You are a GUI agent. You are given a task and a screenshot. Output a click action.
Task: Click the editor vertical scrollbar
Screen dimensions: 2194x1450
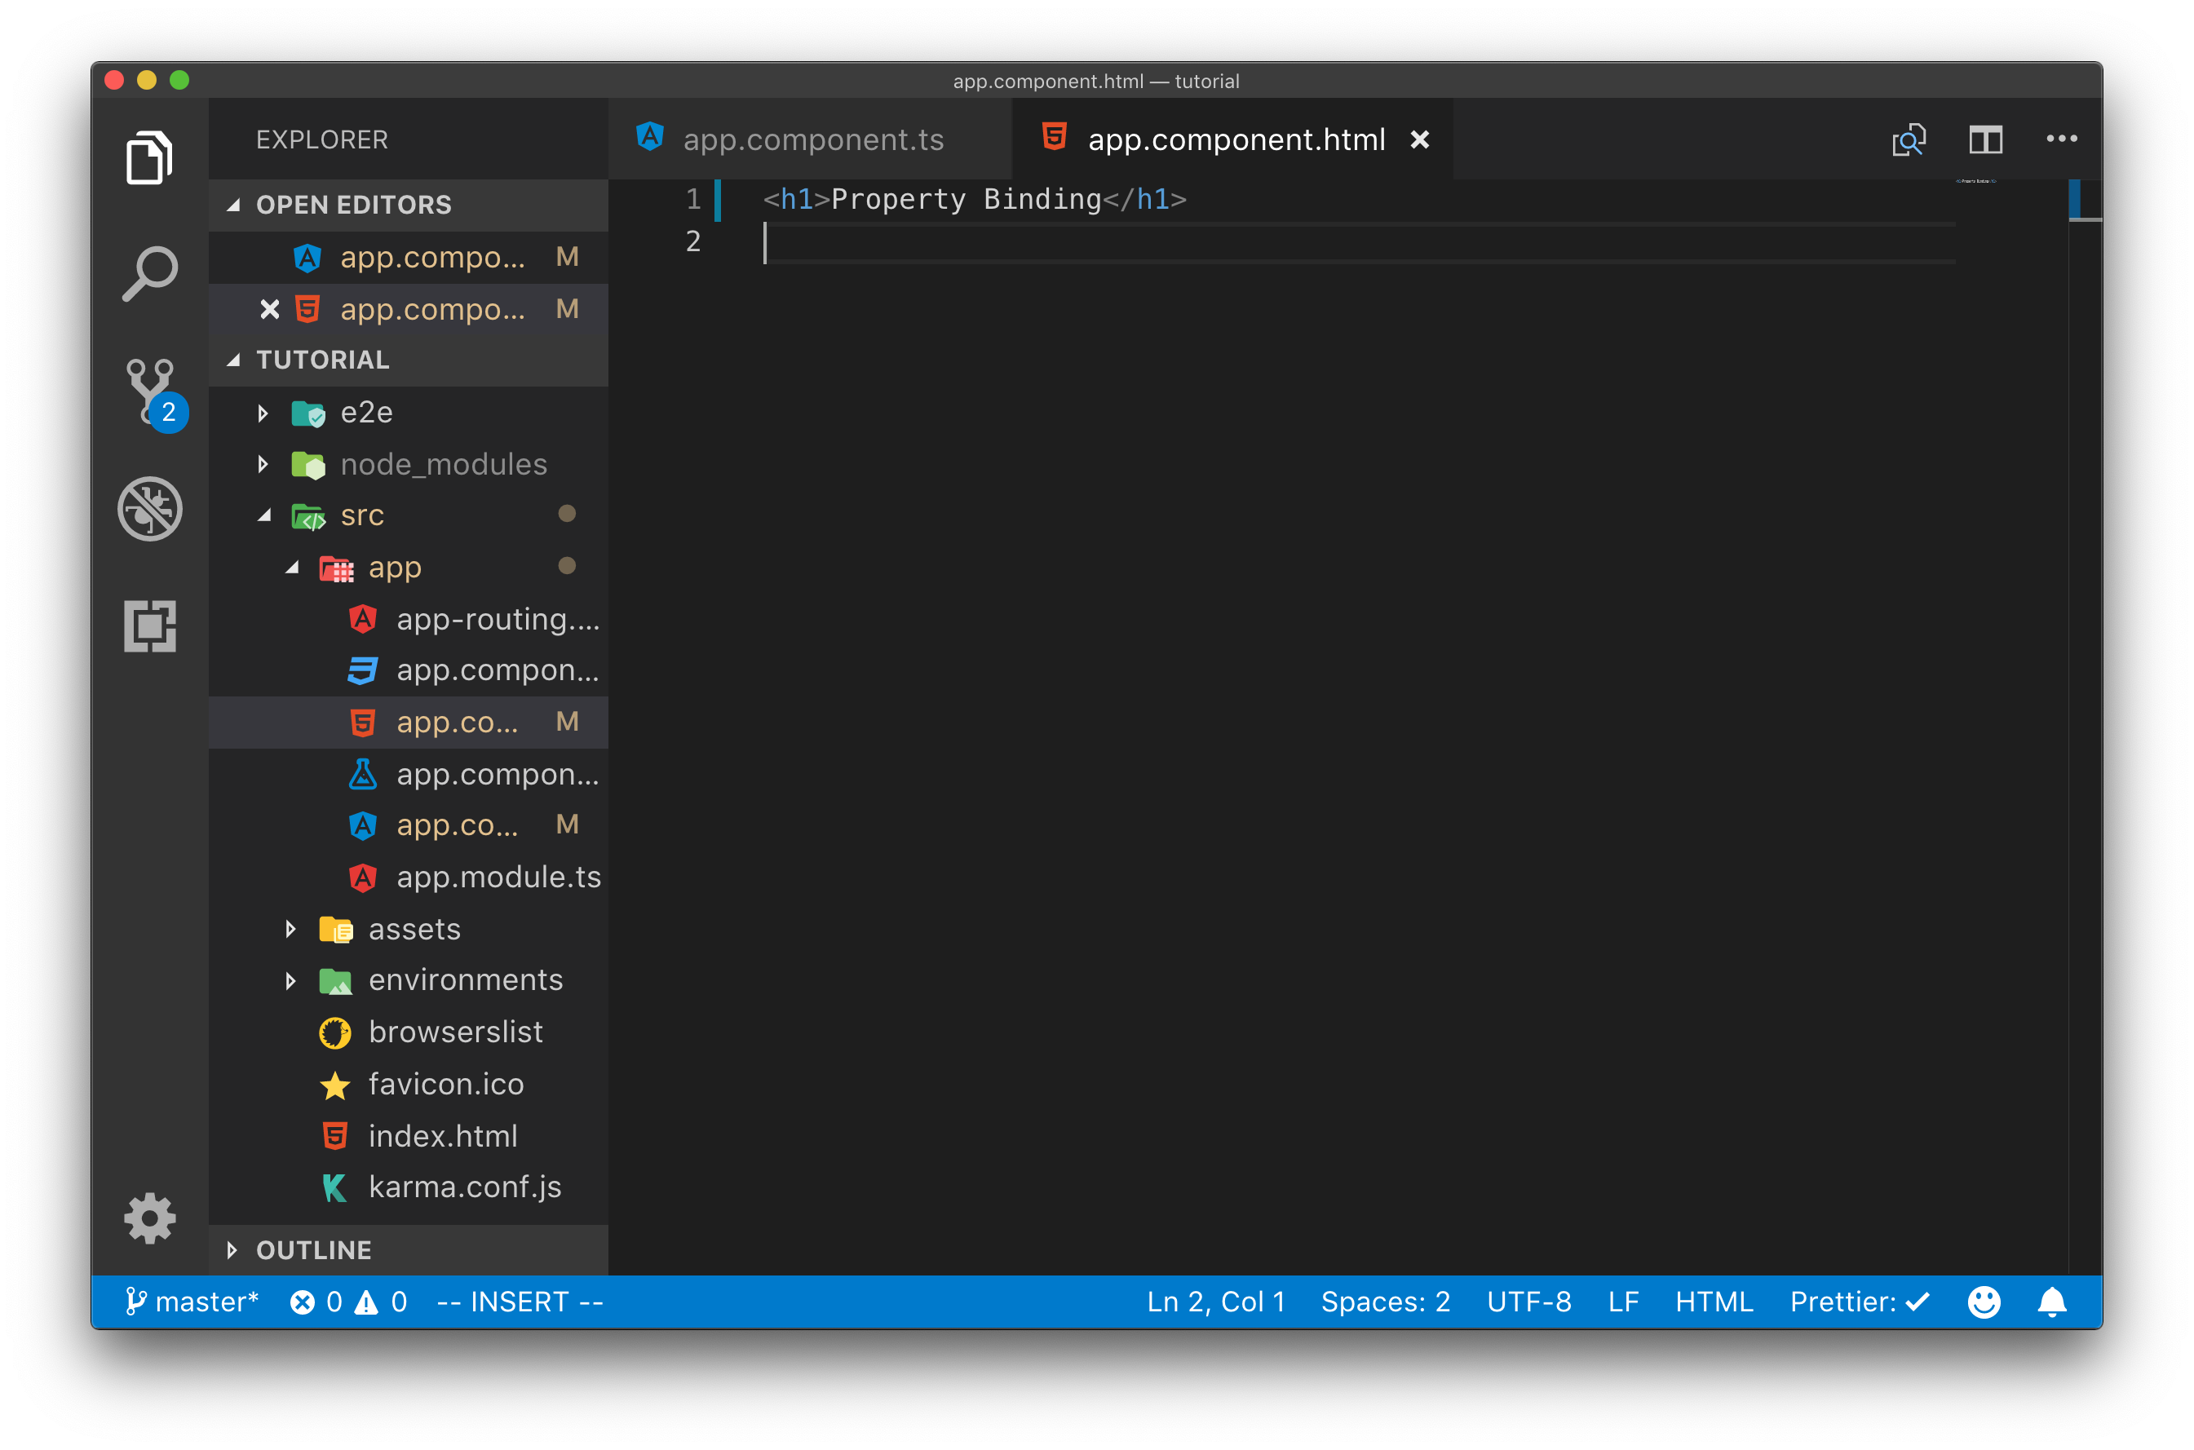(2084, 727)
